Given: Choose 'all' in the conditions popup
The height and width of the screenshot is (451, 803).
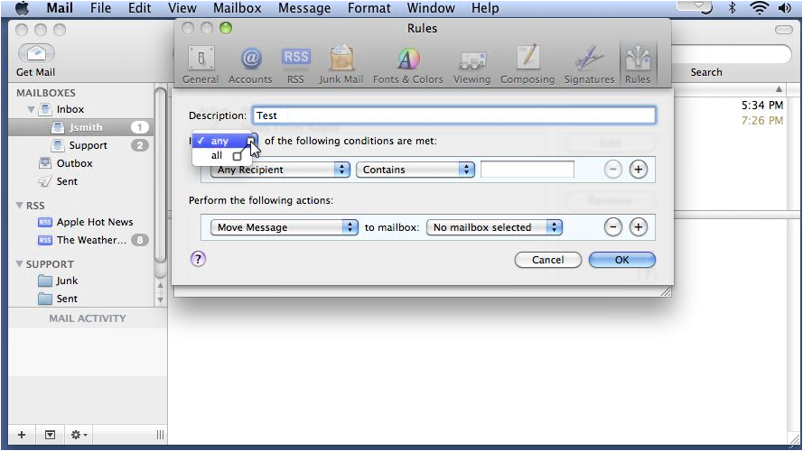Looking at the screenshot, I should (x=222, y=155).
